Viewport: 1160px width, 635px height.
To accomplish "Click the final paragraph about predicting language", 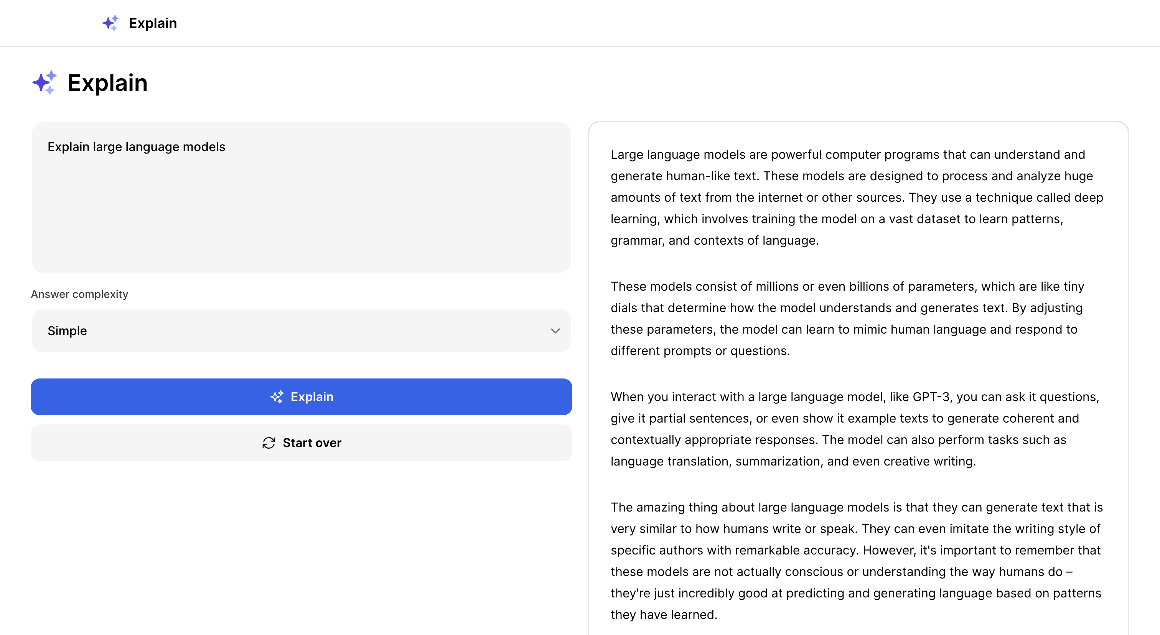I will point(855,560).
